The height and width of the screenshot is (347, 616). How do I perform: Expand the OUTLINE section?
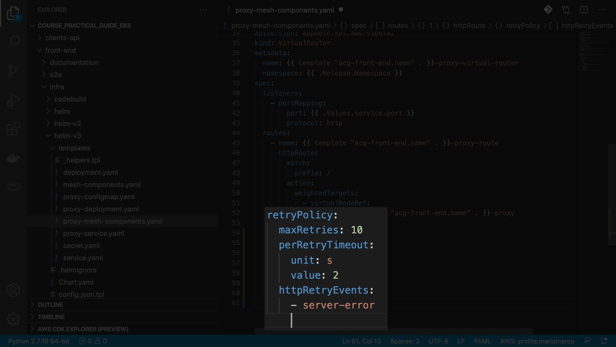coord(50,305)
